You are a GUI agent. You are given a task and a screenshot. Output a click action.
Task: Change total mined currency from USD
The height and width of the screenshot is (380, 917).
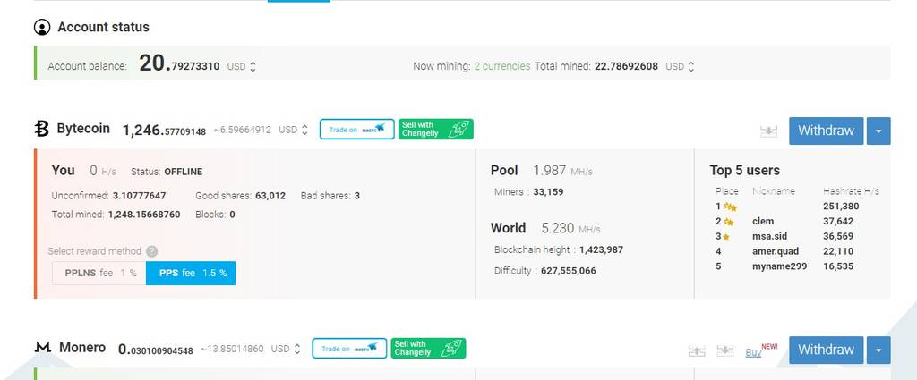(x=680, y=66)
